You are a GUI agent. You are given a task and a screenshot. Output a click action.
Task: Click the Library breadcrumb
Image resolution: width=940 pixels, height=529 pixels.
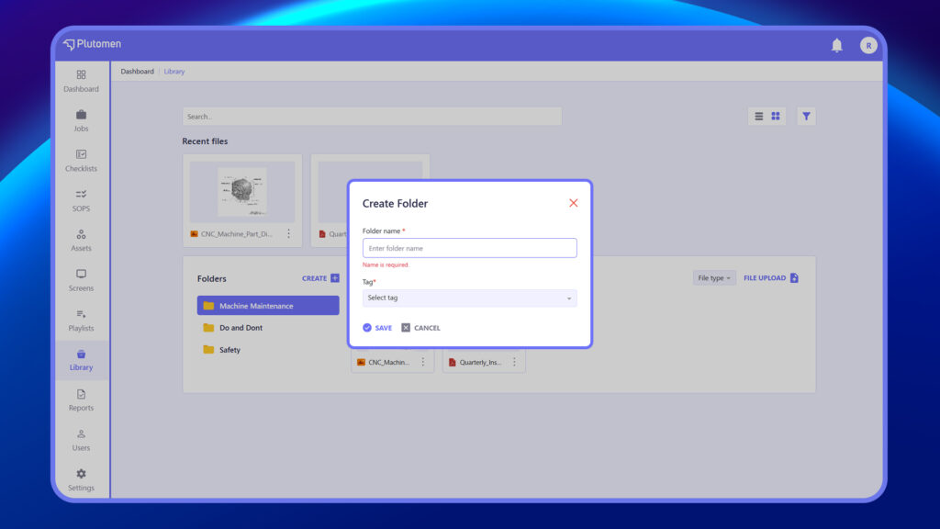pyautogui.click(x=174, y=72)
